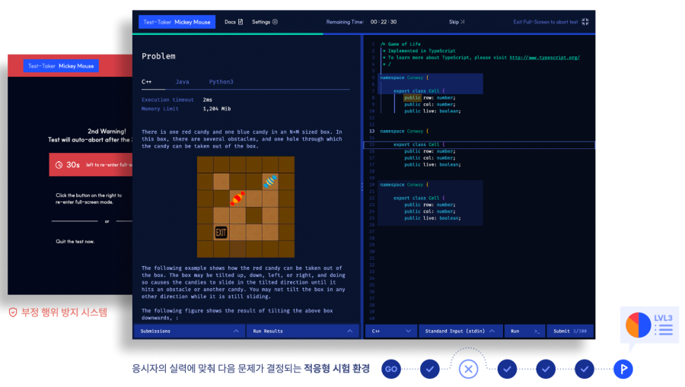
Task: Switch to the Python3 tab
Action: point(221,81)
